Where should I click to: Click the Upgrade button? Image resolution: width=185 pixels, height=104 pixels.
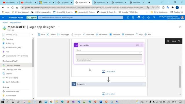[x=32, y=18]
